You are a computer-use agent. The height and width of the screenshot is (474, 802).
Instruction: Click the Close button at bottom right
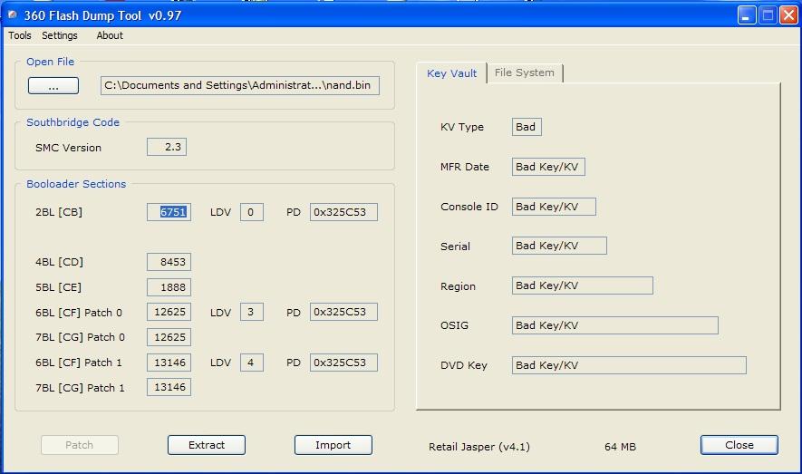point(739,445)
